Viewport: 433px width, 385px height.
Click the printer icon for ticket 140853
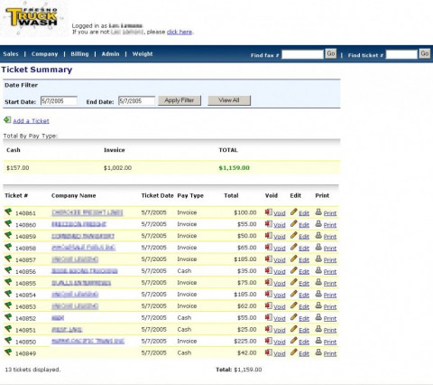pyautogui.click(x=318, y=305)
